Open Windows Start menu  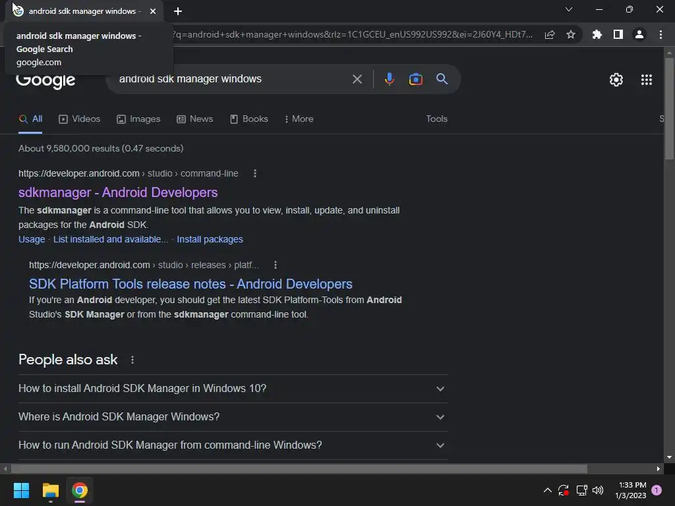[x=21, y=490]
